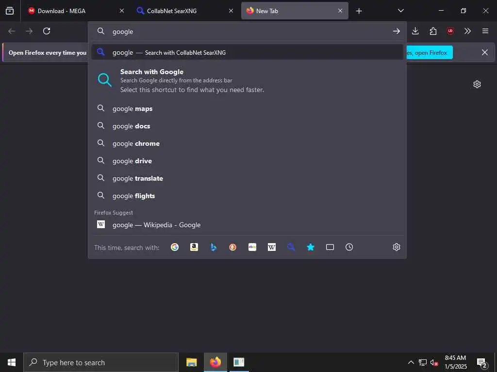Pick the google chrome suggestion
The image size is (497, 372).
(247, 143)
